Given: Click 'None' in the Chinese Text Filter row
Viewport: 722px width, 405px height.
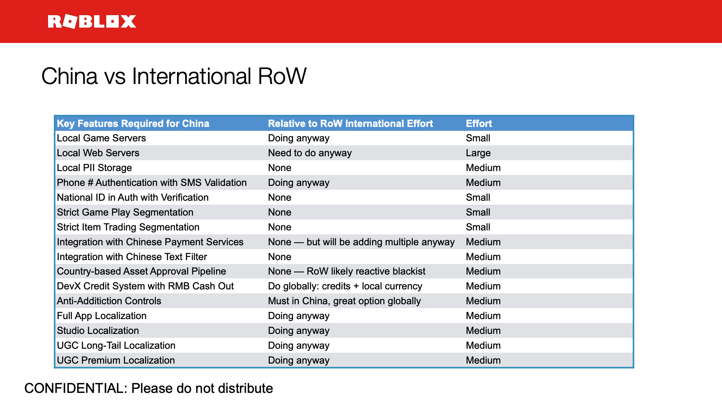Looking at the screenshot, I should [x=280, y=257].
